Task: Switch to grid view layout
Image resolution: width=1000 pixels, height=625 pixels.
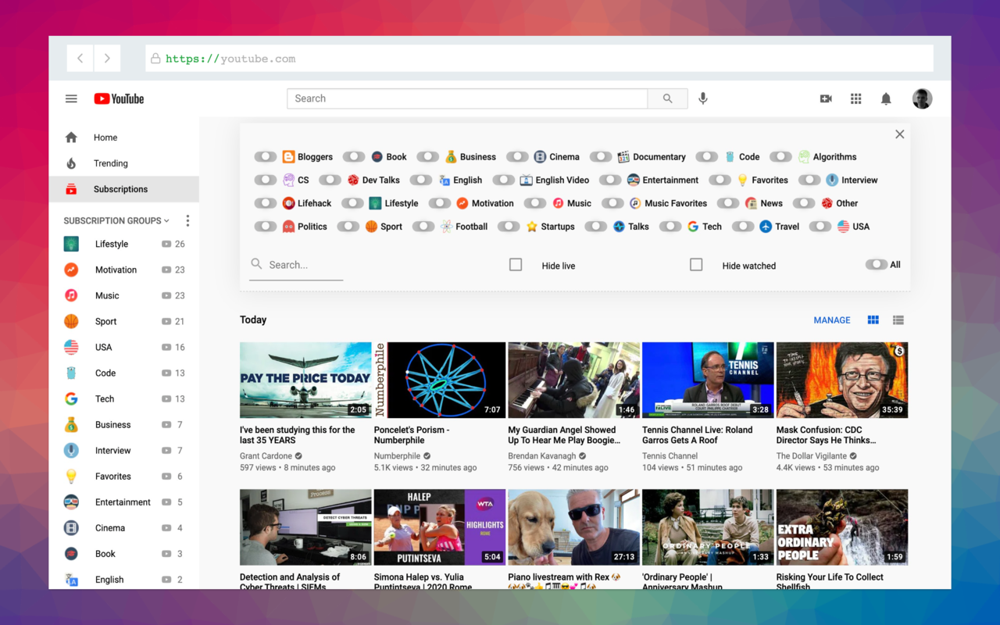Action: (873, 320)
